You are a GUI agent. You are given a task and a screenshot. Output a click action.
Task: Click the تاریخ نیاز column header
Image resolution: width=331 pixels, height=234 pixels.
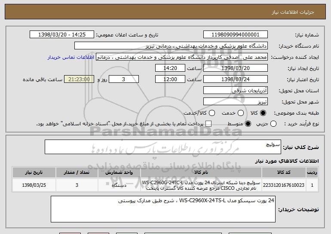(34, 173)
